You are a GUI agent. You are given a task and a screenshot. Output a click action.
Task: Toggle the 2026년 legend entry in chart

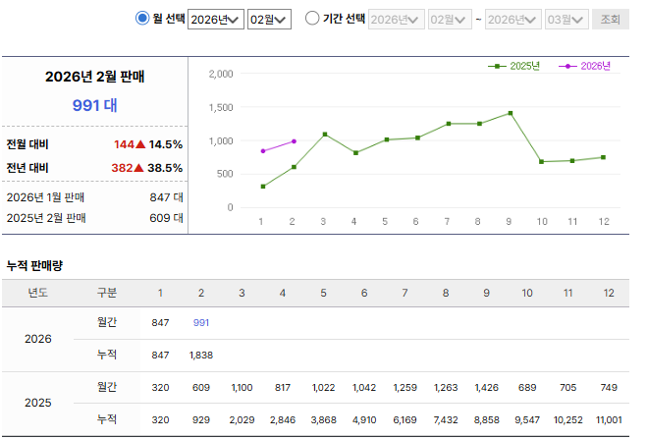pyautogui.click(x=584, y=66)
